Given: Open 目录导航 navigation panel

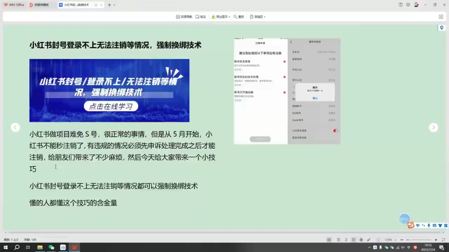Looking at the screenshot, I should [184, 17].
